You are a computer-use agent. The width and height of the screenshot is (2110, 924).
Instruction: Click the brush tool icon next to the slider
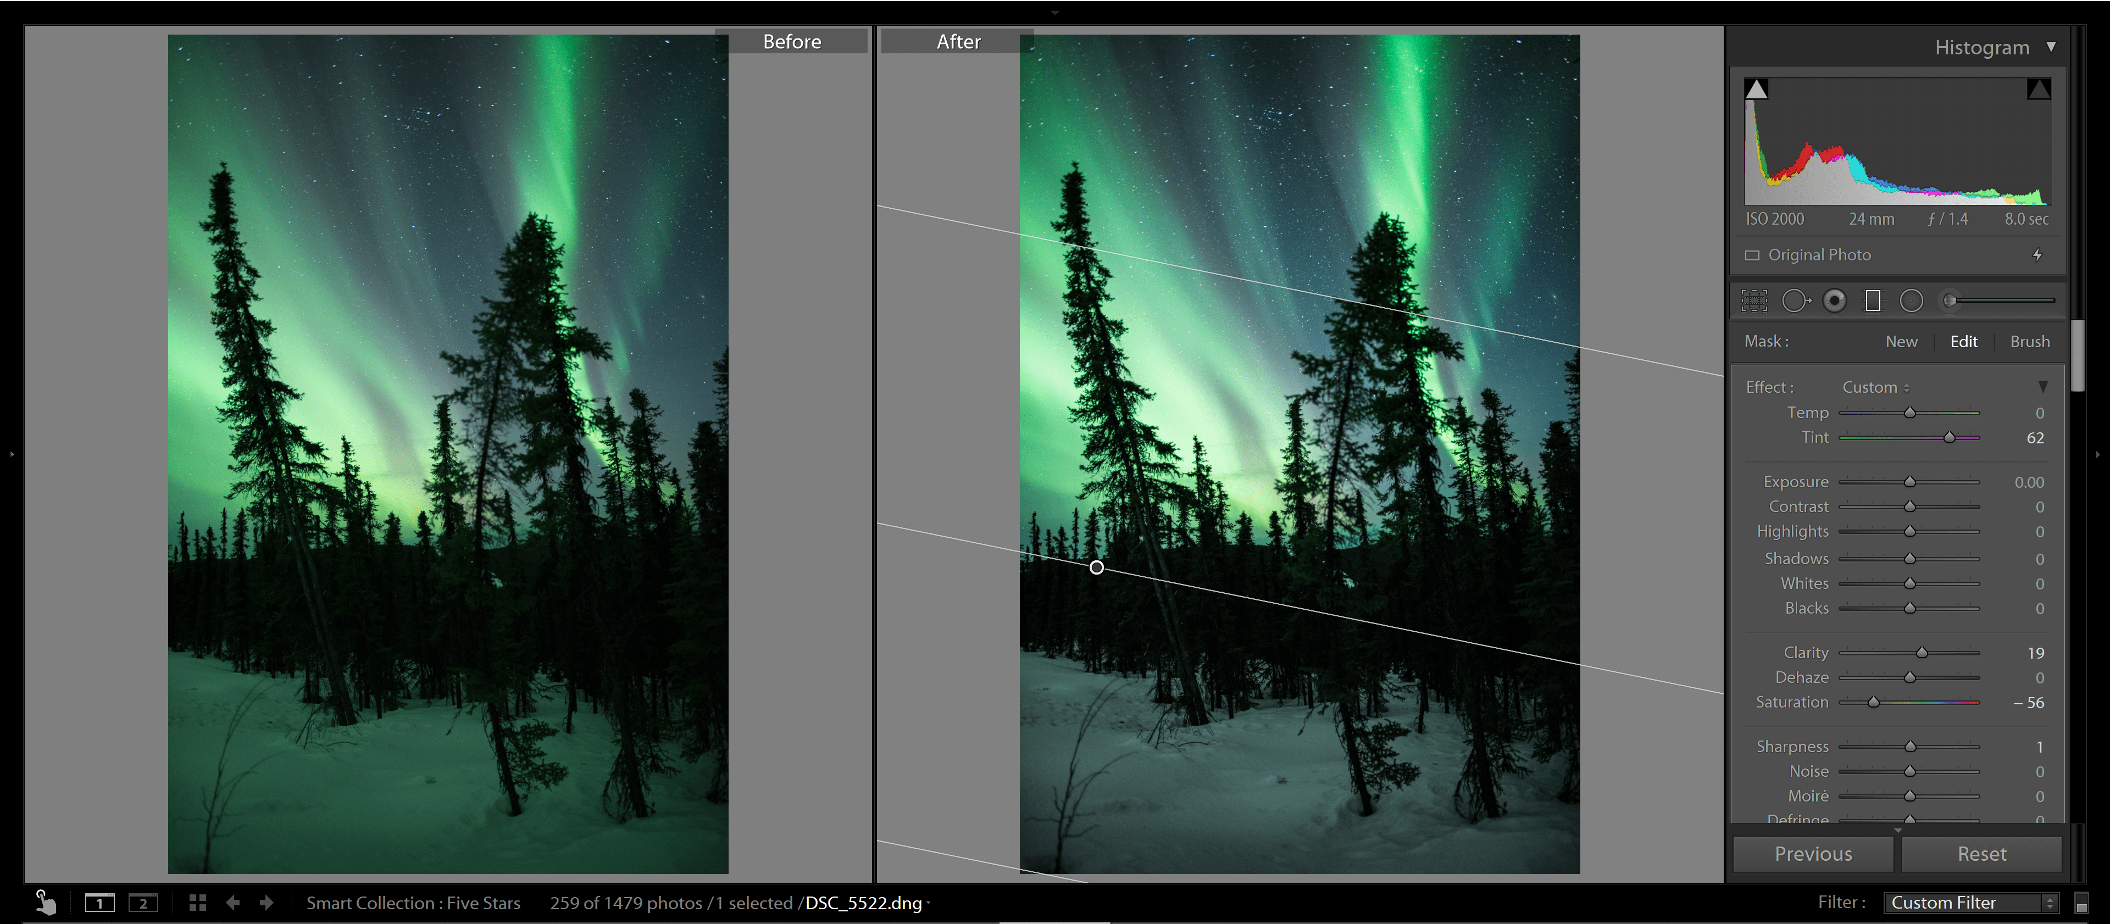pyautogui.click(x=1950, y=300)
